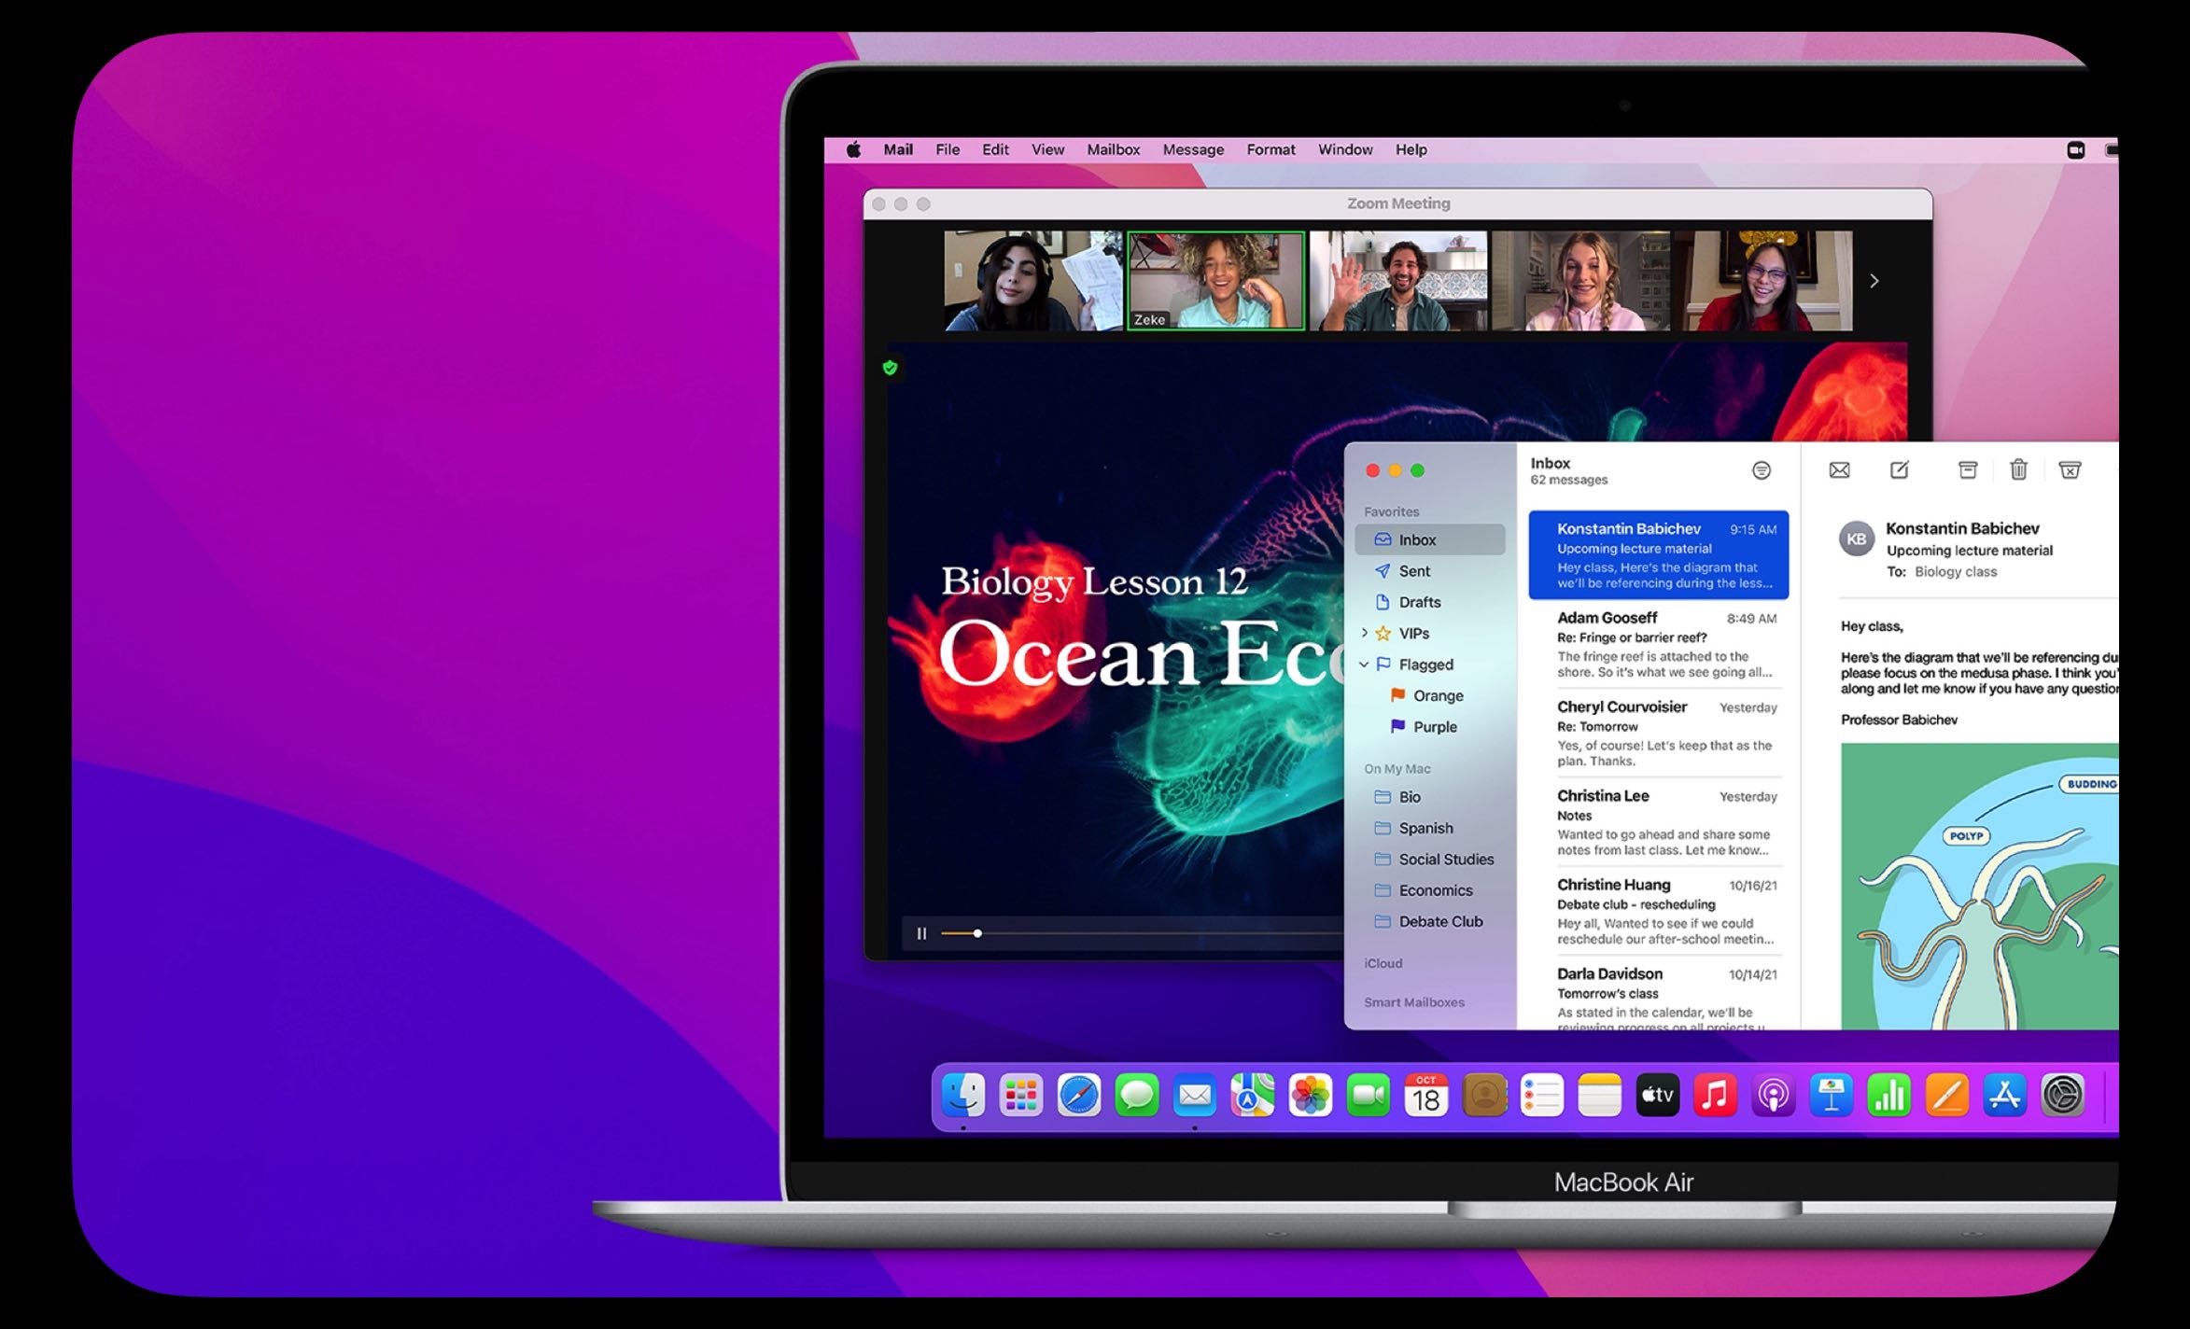Open the Apple menu
Screen dimensions: 2190x1329
853,149
